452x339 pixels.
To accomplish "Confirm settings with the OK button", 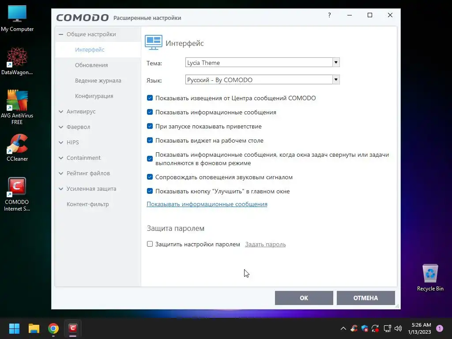I will 304,298.
